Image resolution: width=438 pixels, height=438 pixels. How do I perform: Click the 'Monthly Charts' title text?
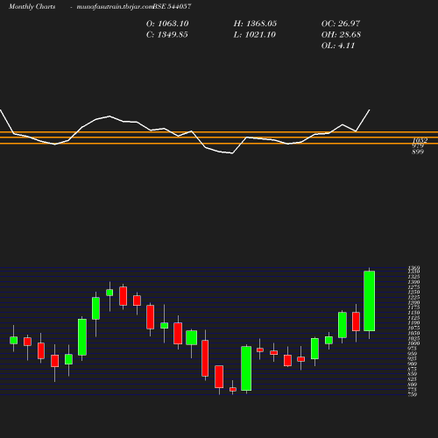click(32, 6)
